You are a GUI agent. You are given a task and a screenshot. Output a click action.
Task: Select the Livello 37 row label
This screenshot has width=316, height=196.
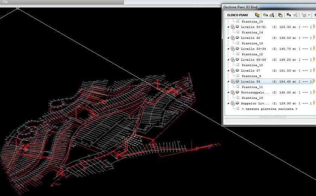(251, 71)
